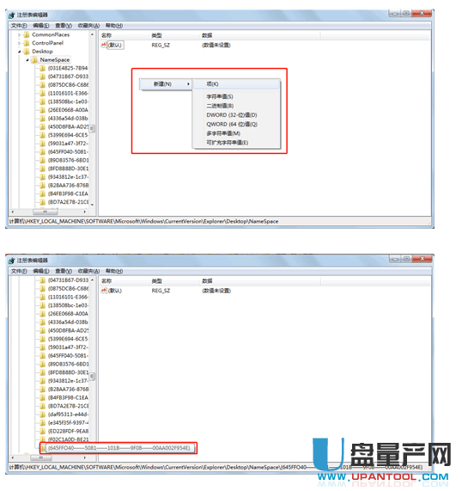
Task: Click the {daf95313-e44d key folder icon
Action: [43, 414]
